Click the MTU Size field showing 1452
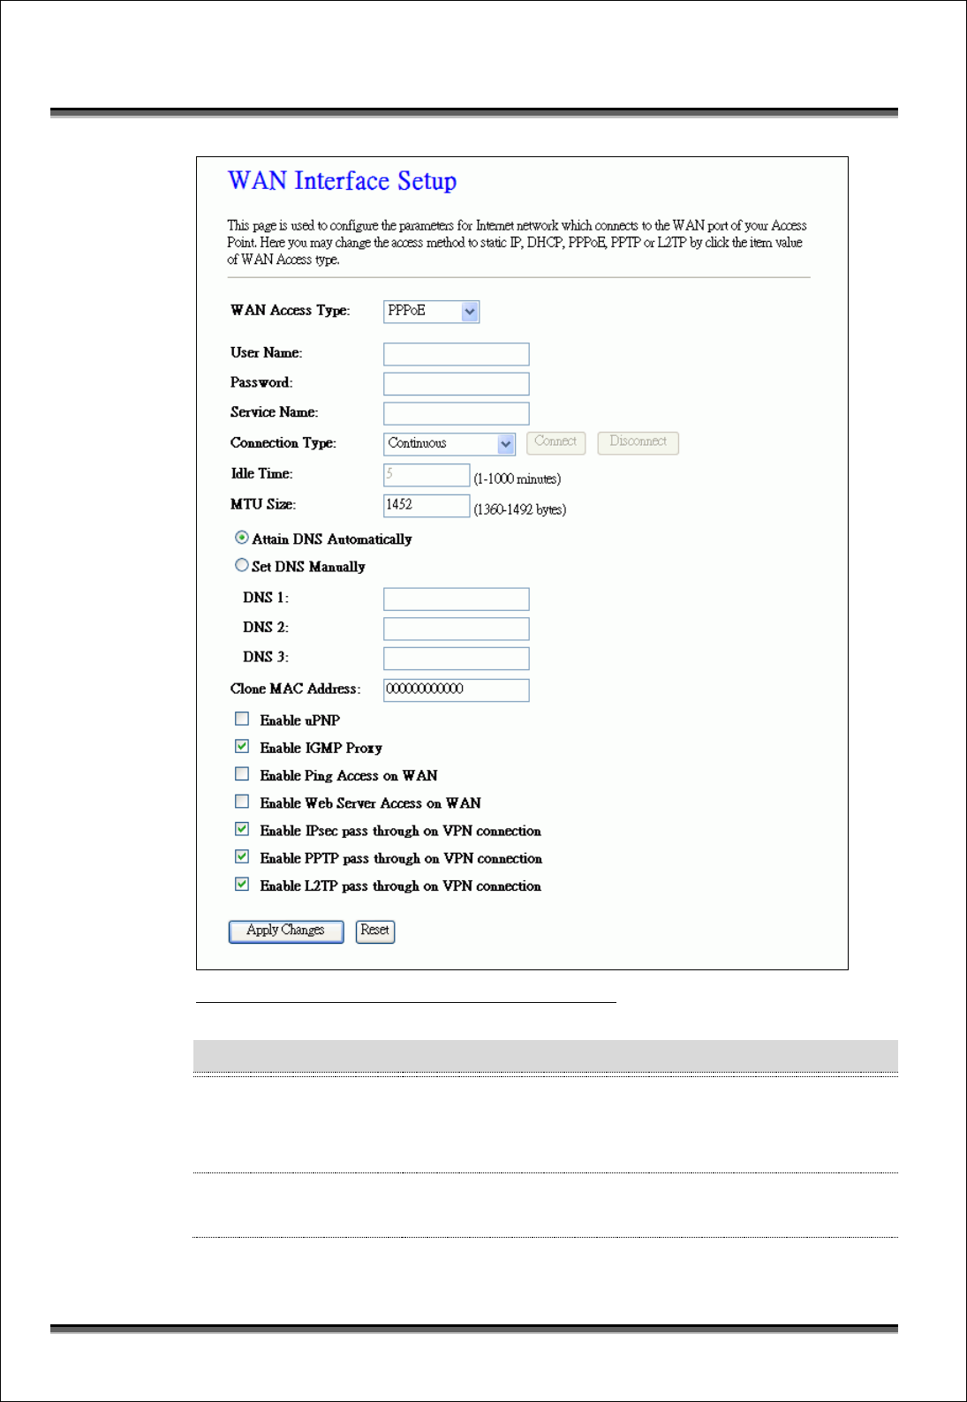 (x=427, y=505)
